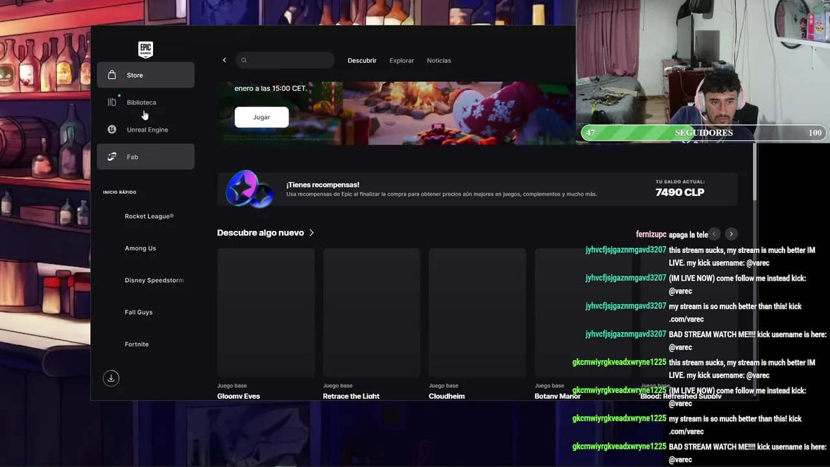This screenshot has width=830, height=467.
Task: Switch to the Descubrir tab
Action: (362, 60)
